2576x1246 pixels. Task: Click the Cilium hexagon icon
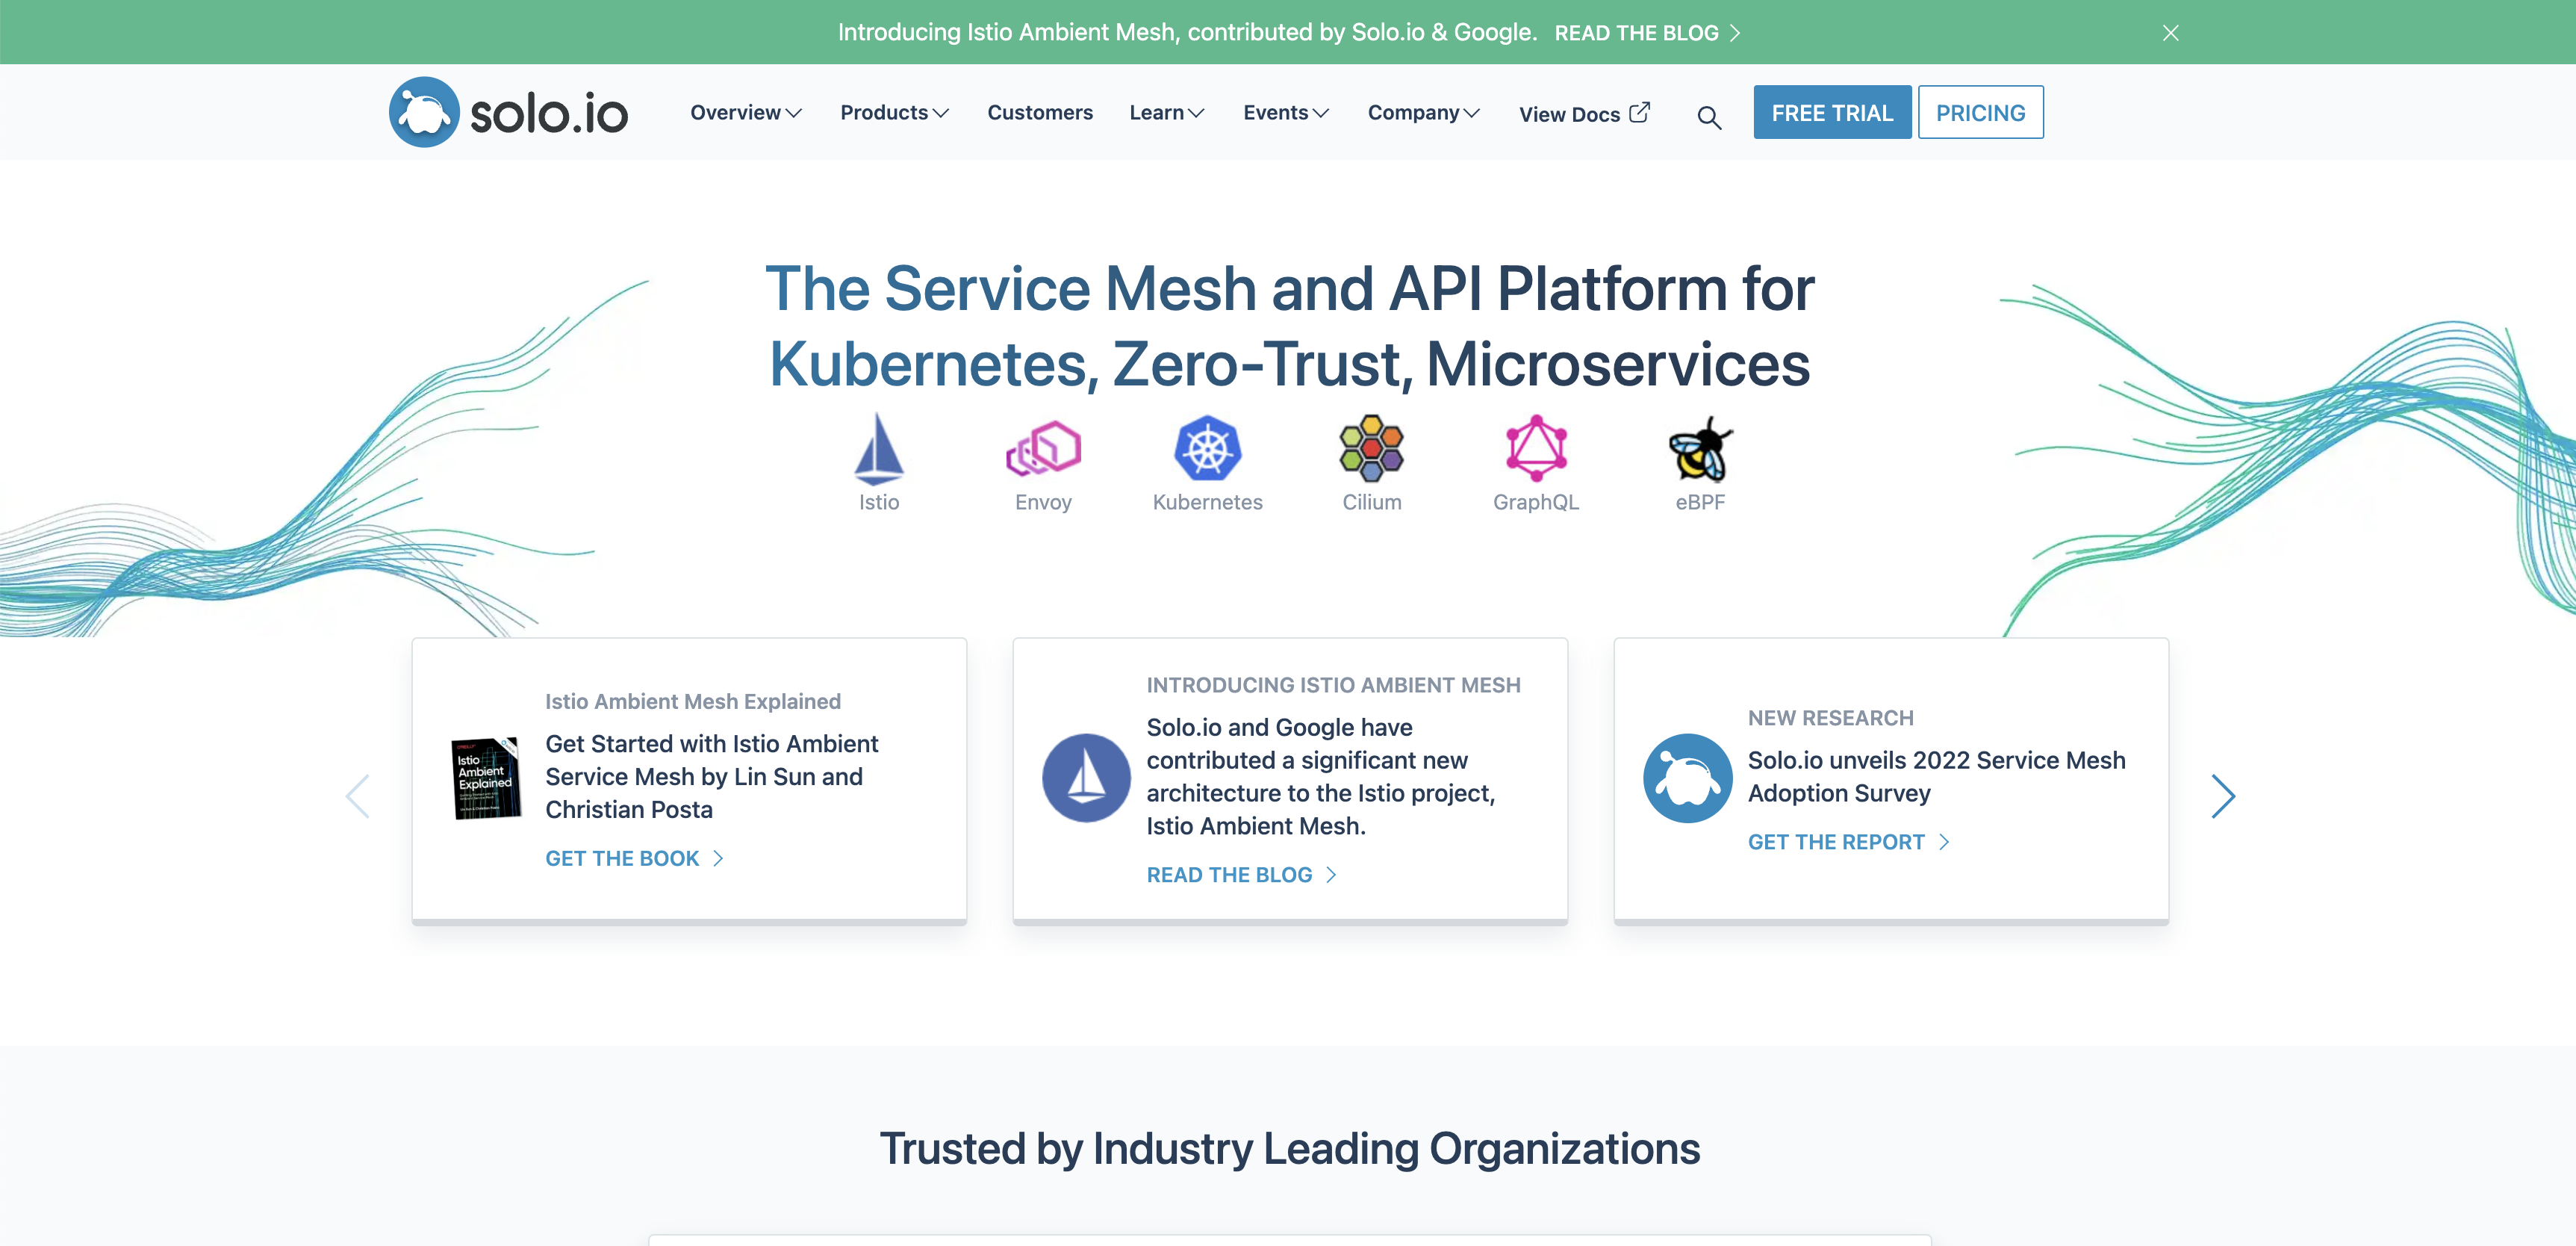click(1371, 448)
